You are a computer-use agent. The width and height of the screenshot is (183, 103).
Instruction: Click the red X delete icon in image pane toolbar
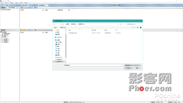[x=22, y=8]
